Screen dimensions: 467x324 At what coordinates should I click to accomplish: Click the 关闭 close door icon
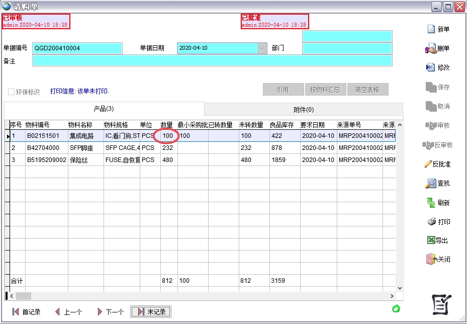point(431,260)
